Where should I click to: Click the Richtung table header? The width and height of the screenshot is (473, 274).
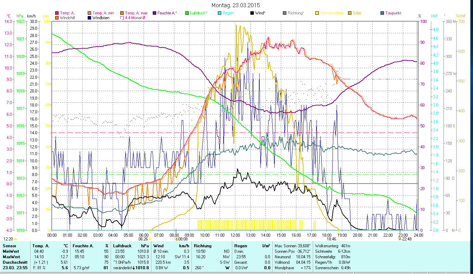click(x=203, y=246)
